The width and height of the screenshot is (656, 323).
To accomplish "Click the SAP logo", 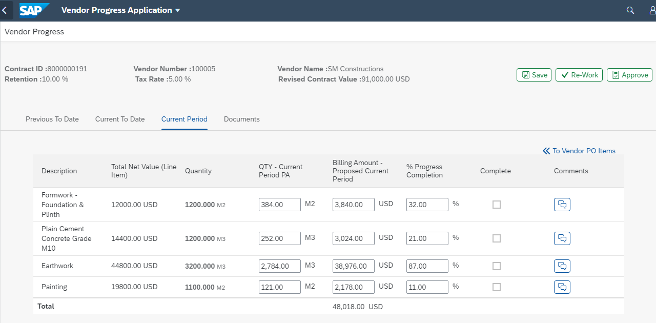I will tap(34, 10).
